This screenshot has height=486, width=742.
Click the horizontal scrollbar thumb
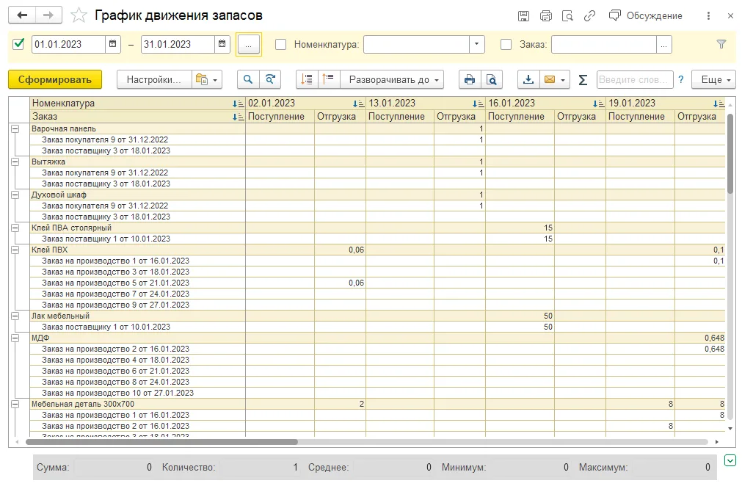pos(162,442)
